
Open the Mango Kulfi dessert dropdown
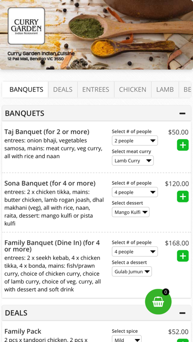(x=130, y=212)
